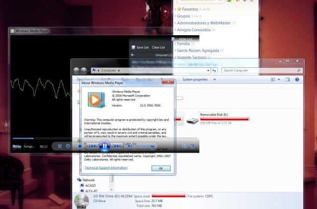Refresh the Explorer Computer view
This screenshot has width=317, height=209.
pyautogui.click(x=214, y=70)
